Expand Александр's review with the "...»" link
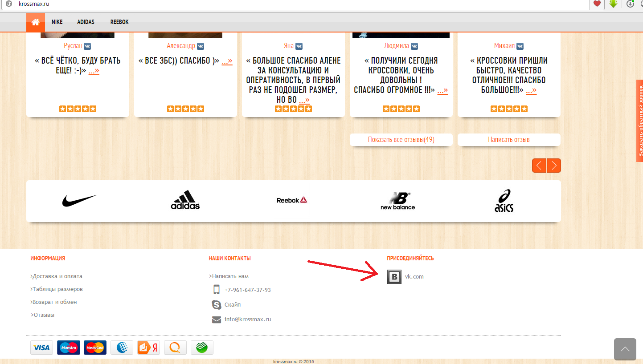Viewport: 643px width, 364px height. [227, 61]
